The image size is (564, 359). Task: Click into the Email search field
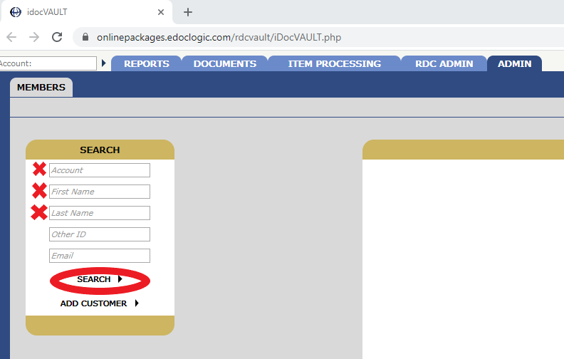(x=100, y=256)
